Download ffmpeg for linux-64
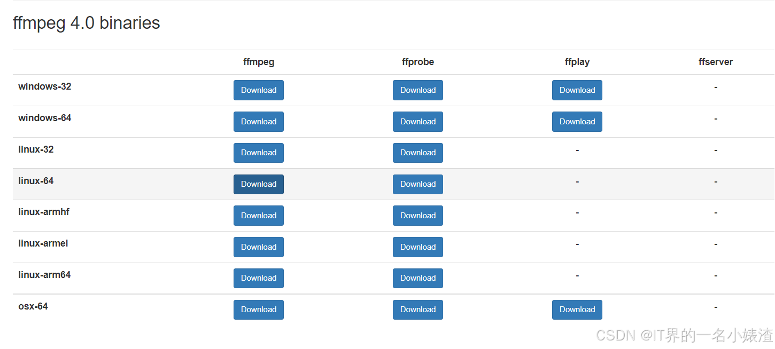Screen dimensions: 775x349 click(x=259, y=184)
